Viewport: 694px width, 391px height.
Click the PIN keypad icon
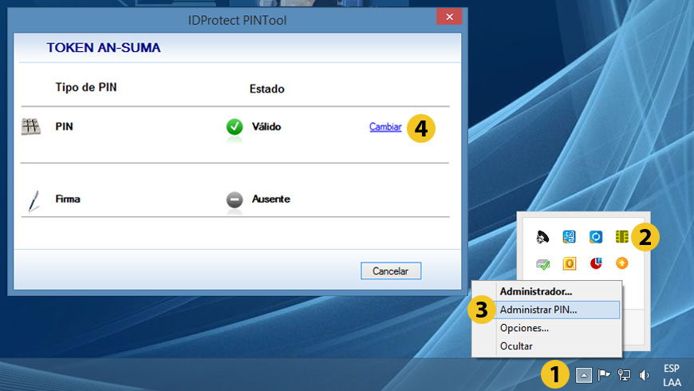pos(31,127)
